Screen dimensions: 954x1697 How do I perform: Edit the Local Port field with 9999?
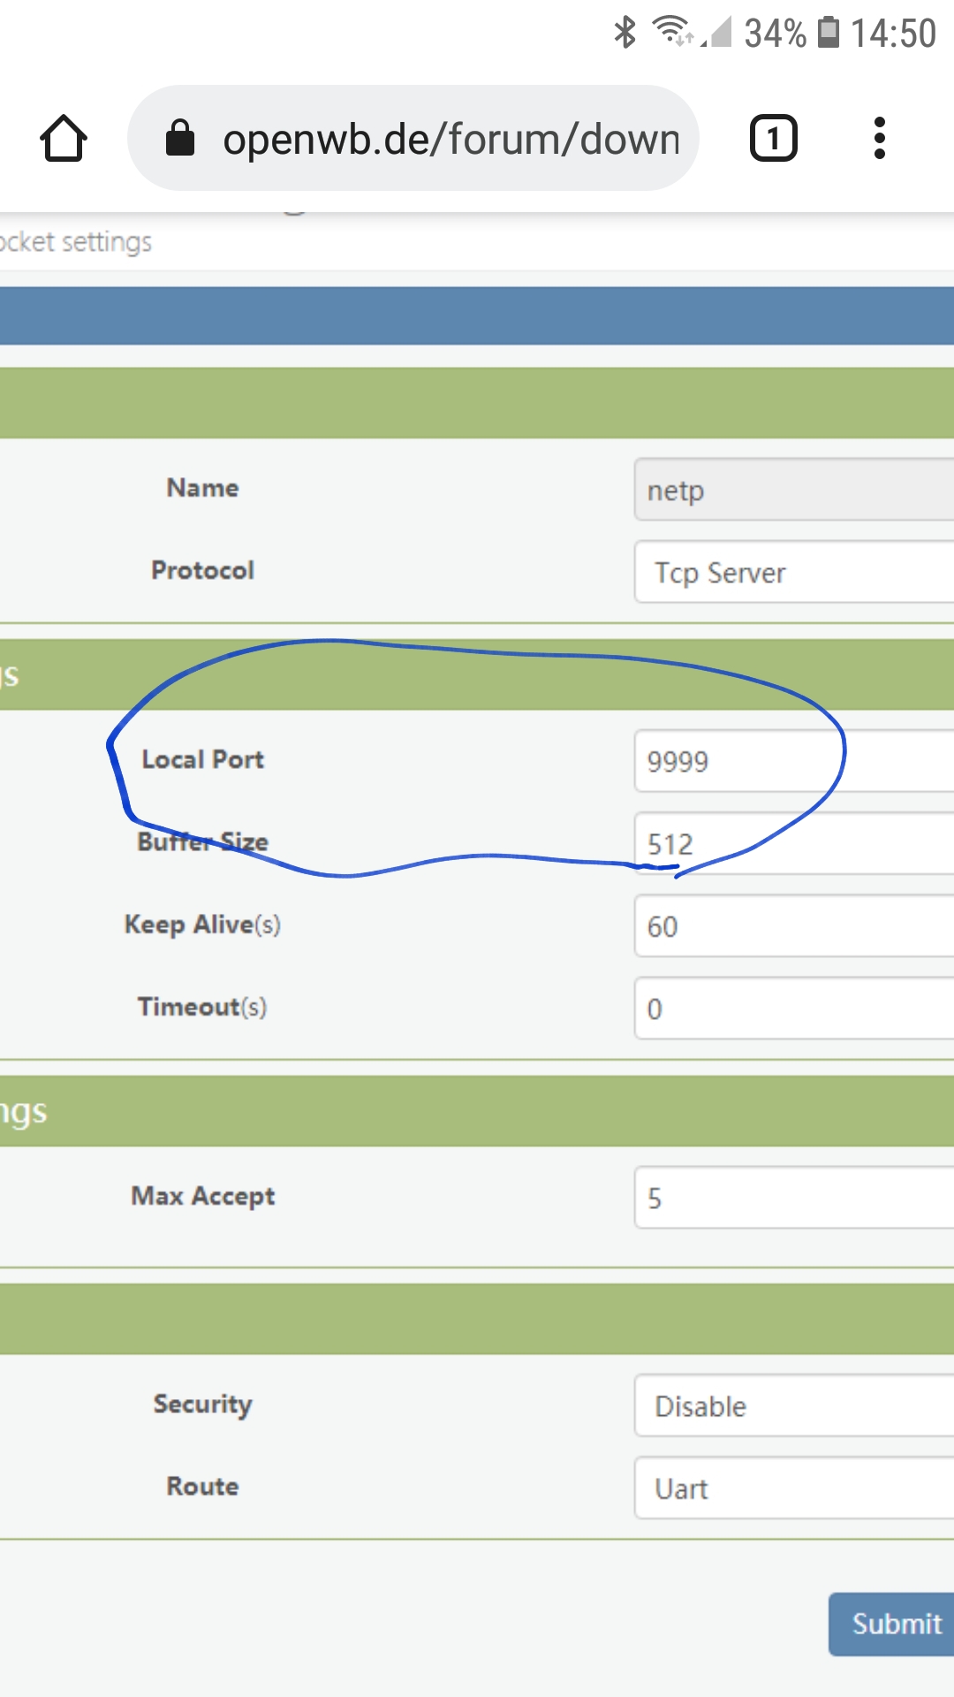coord(794,761)
